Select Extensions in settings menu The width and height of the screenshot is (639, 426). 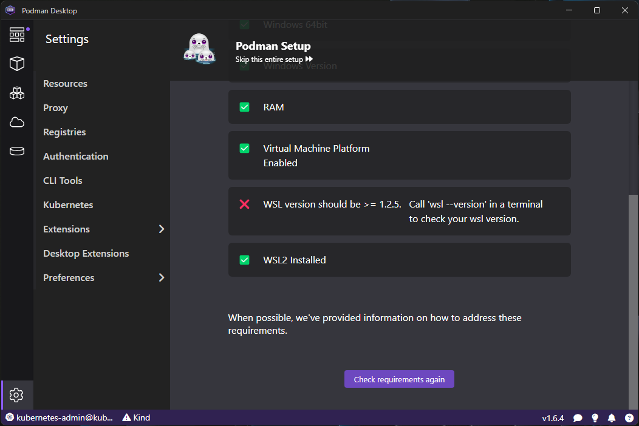point(66,229)
